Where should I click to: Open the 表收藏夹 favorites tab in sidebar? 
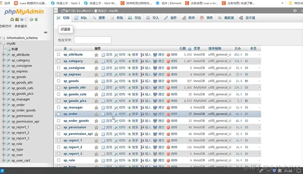click(x=21, y=26)
